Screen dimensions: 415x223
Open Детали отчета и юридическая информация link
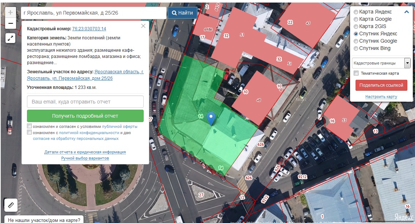[x=85, y=152]
